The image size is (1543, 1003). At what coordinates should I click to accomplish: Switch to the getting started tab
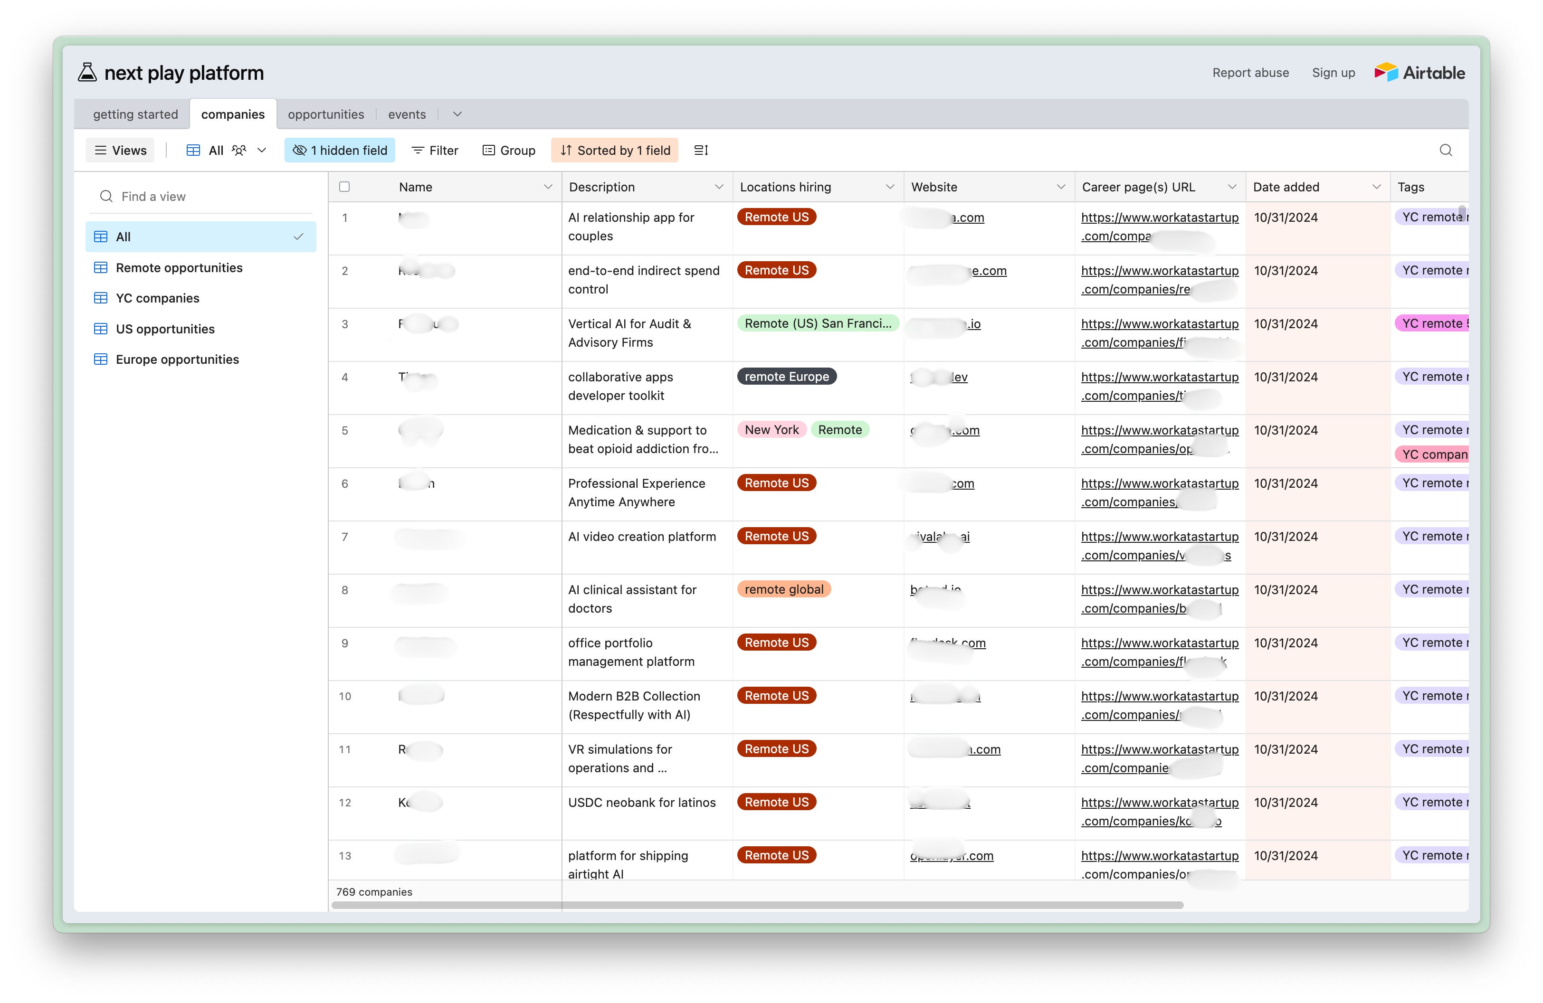pos(135,114)
